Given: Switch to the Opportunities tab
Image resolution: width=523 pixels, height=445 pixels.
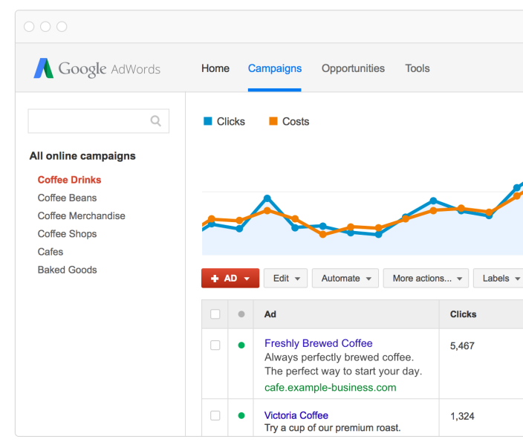Looking at the screenshot, I should pyautogui.click(x=353, y=68).
